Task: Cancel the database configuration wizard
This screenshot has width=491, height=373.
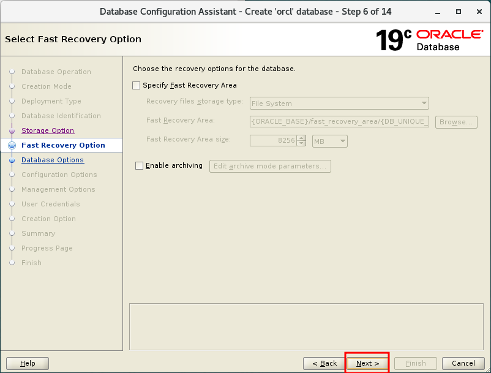Action: tap(463, 363)
